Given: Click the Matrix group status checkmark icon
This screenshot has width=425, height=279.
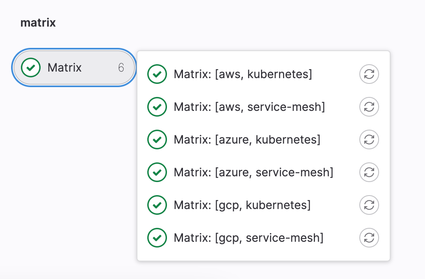Looking at the screenshot, I should pyautogui.click(x=31, y=68).
